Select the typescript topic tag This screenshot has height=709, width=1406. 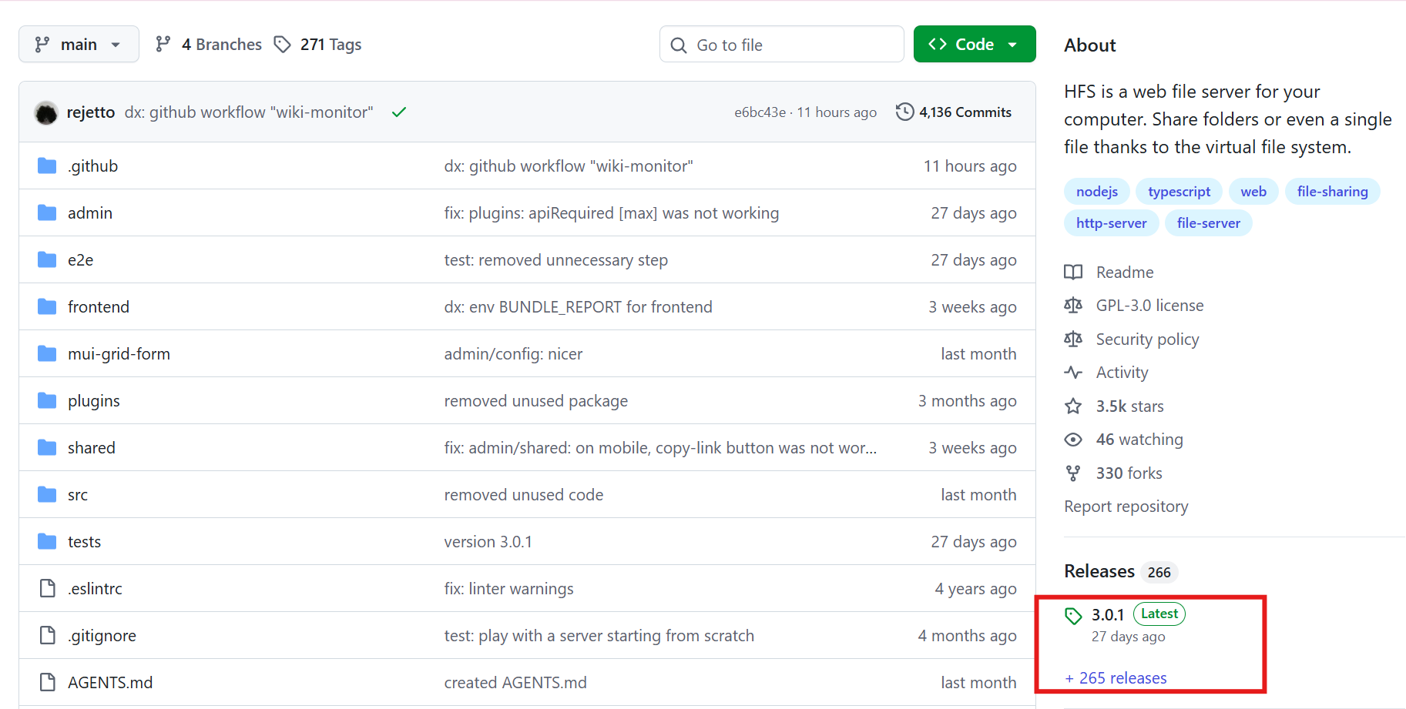1178,192
